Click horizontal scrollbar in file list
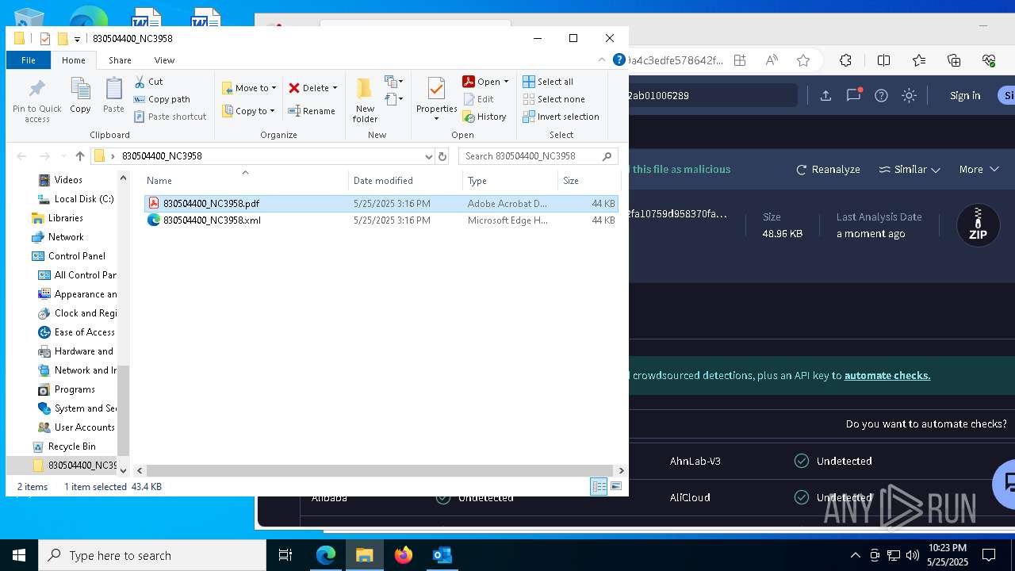The height and width of the screenshot is (571, 1015). tap(379, 470)
